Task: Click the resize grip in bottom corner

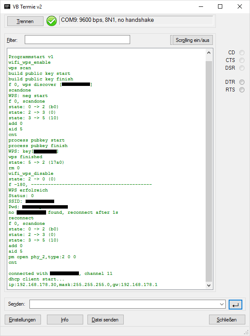Action: [246, 332]
